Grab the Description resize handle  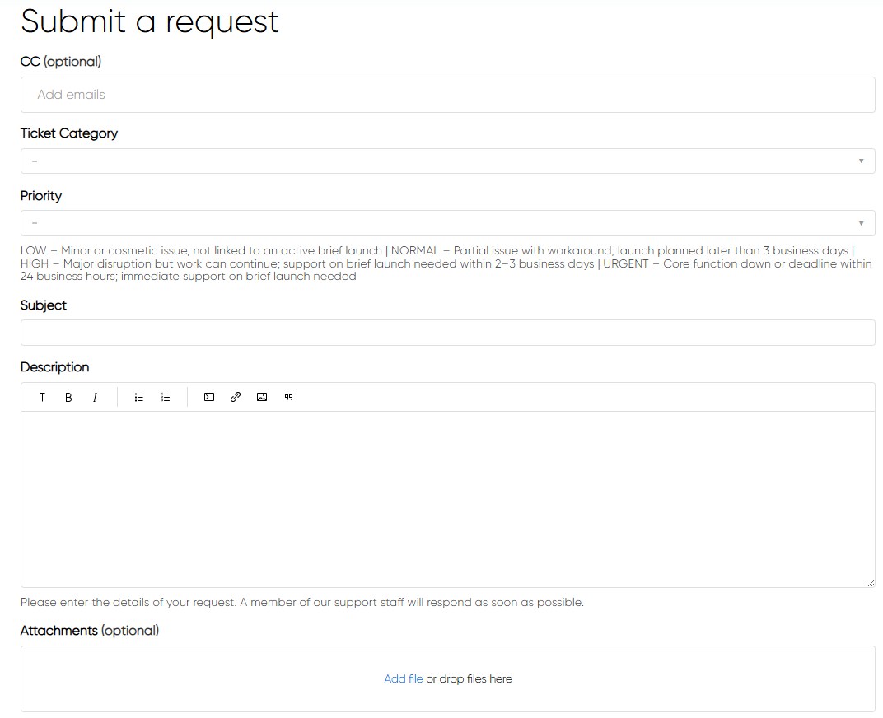tap(871, 583)
